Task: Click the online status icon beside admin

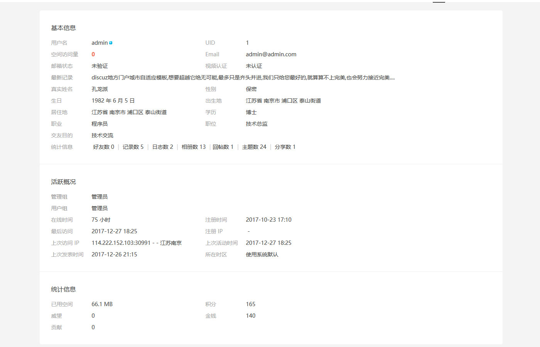Action: 111,43
